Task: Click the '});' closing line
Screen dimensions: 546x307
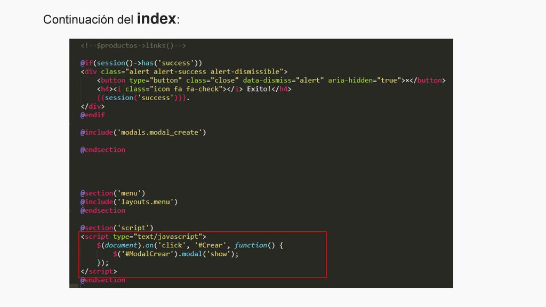Action: point(103,263)
